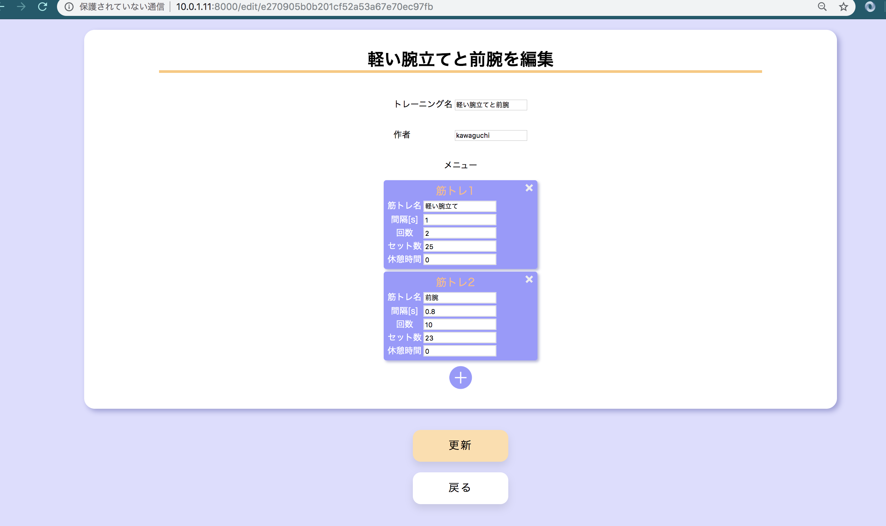
Task: Click the site info icon beside 保護されていない通信
Action: (x=69, y=7)
